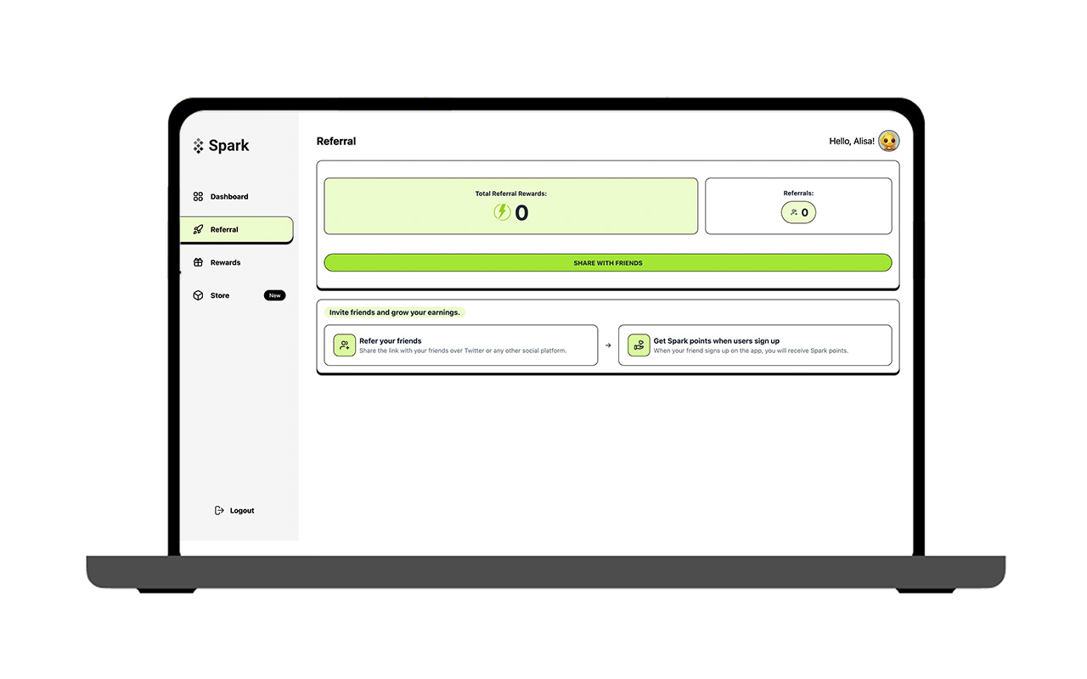Click the arrow between the two referral steps

click(x=608, y=345)
